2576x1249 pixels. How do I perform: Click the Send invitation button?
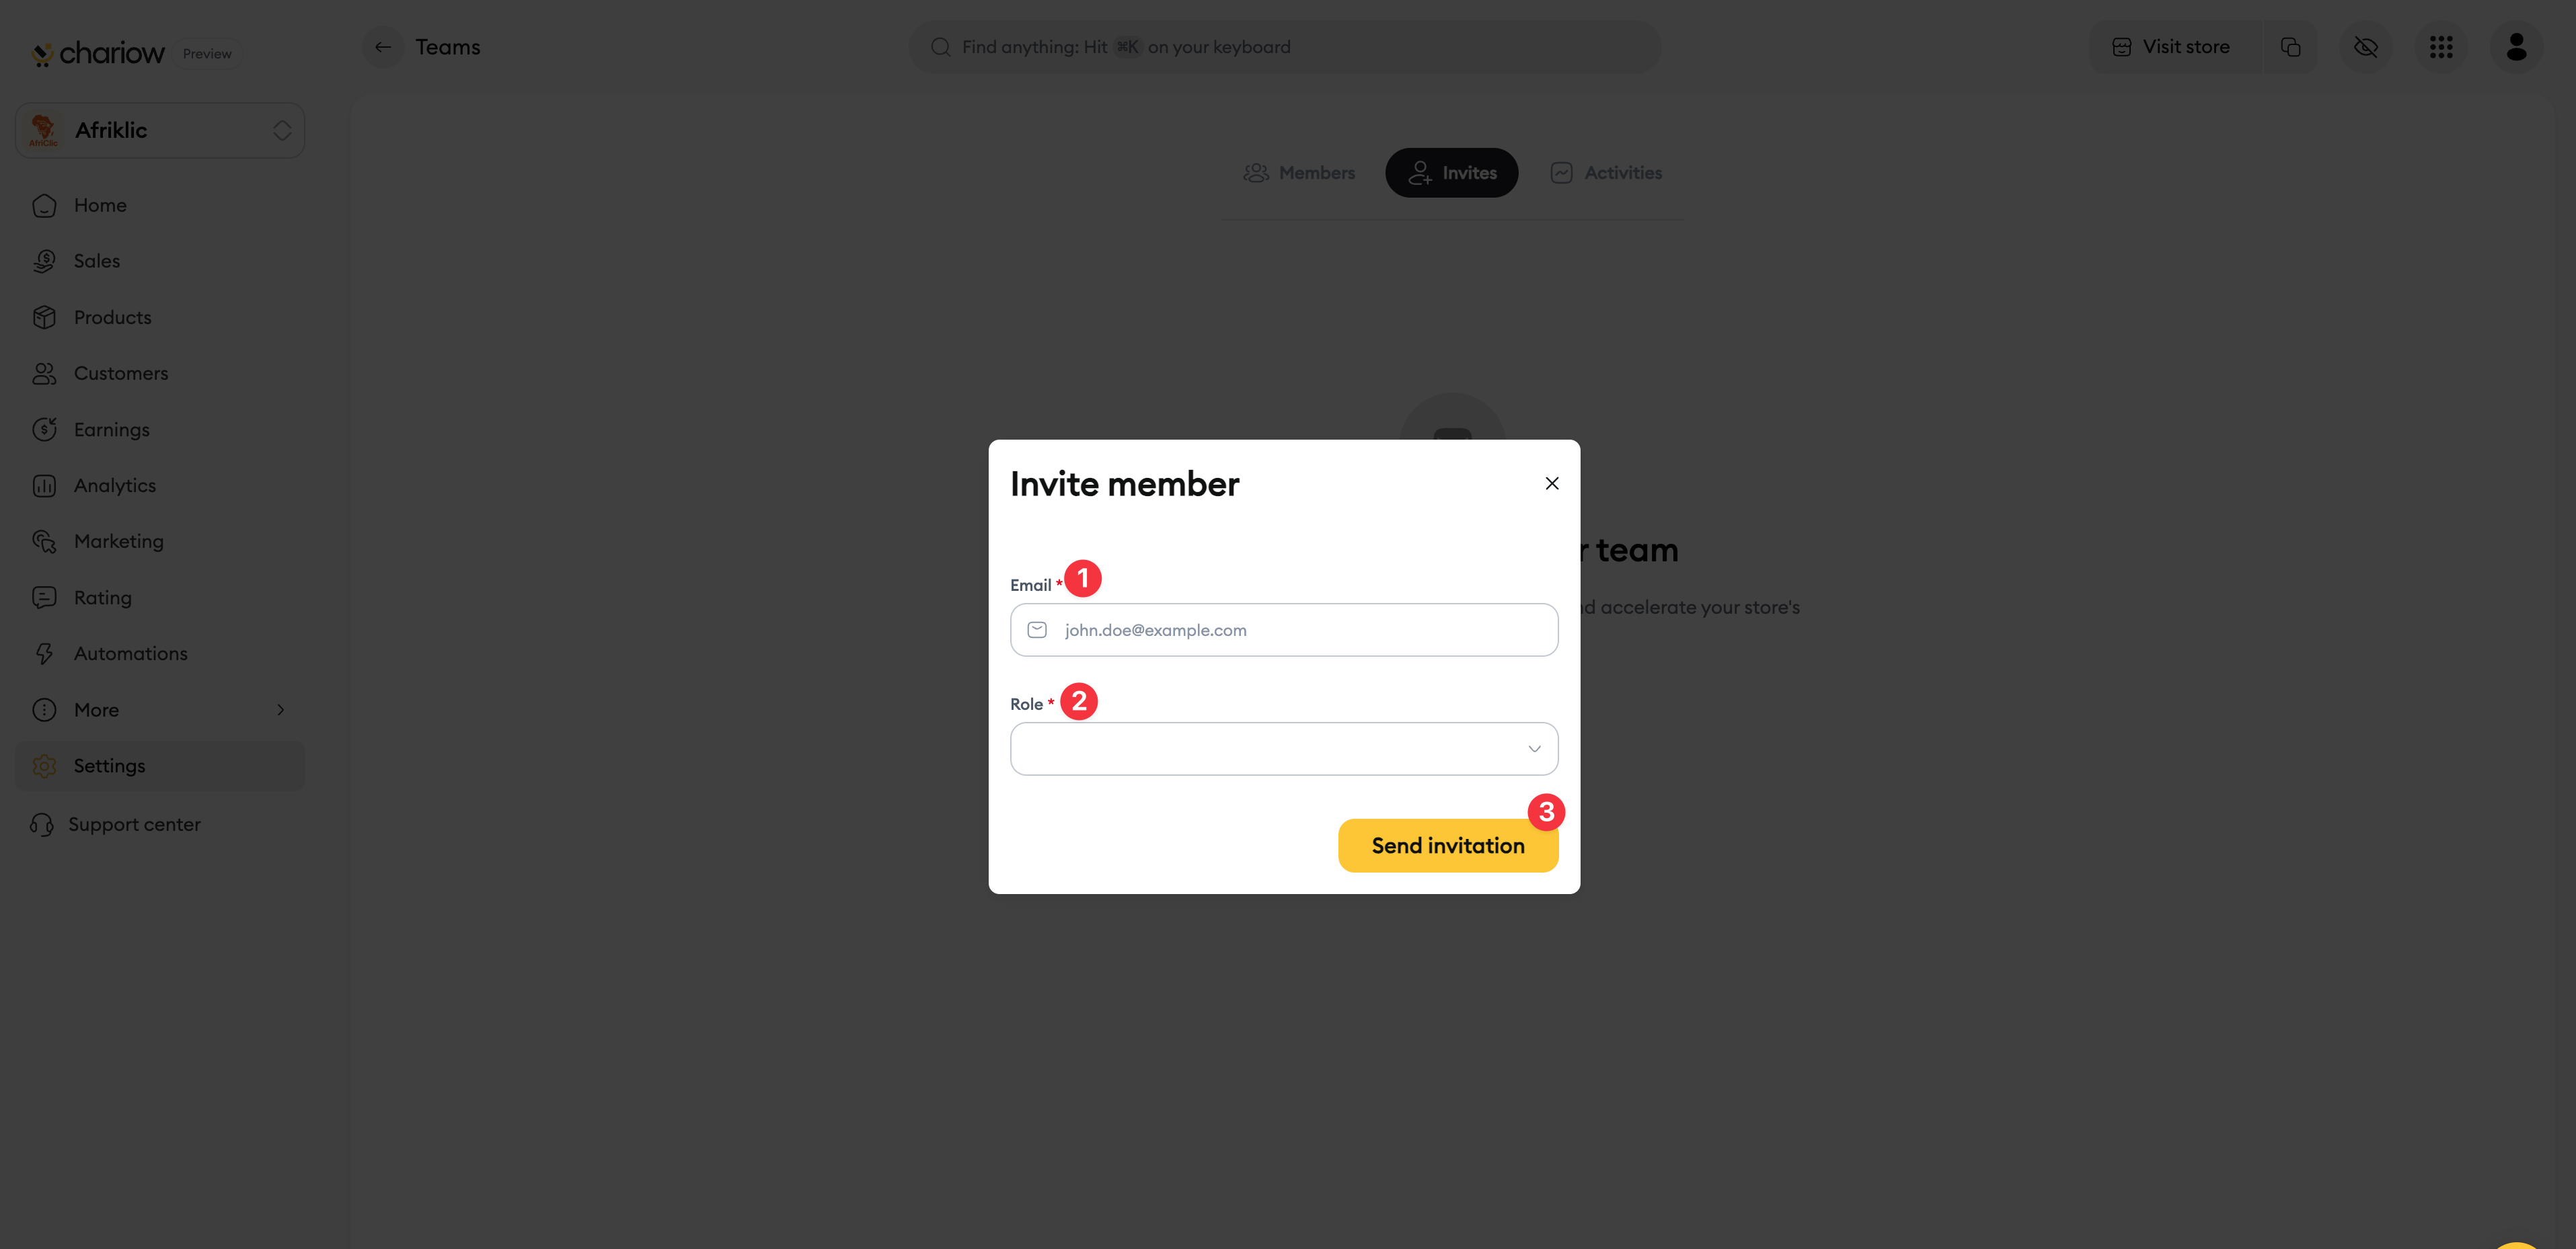pyautogui.click(x=1448, y=845)
